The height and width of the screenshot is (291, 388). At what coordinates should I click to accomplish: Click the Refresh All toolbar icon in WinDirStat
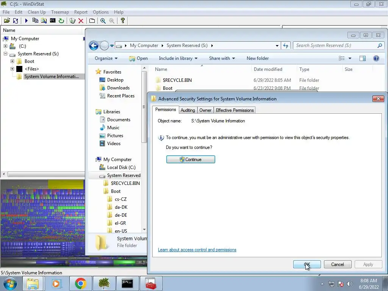(15, 20)
